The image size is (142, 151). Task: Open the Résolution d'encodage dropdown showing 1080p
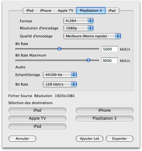(x=78, y=28)
